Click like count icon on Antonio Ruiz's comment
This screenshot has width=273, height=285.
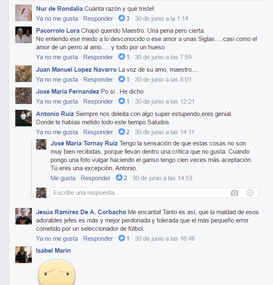pyautogui.click(x=122, y=132)
